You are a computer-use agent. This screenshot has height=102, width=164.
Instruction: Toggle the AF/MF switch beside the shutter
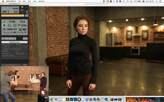[x=27, y=12]
